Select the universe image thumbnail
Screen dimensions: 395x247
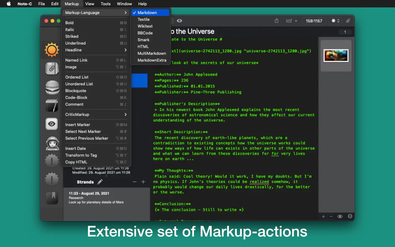(336, 56)
